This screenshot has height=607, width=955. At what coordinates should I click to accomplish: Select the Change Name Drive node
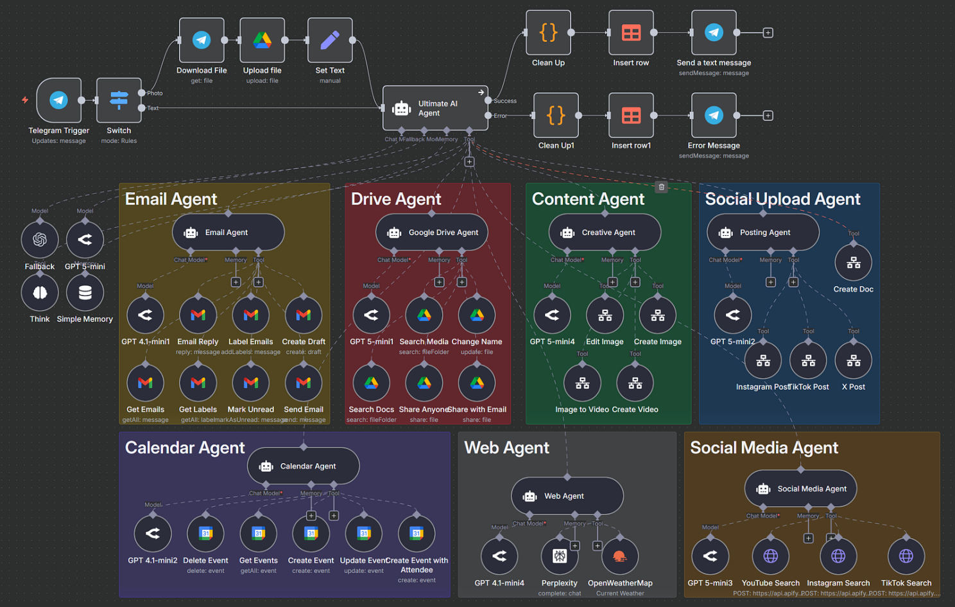(477, 315)
